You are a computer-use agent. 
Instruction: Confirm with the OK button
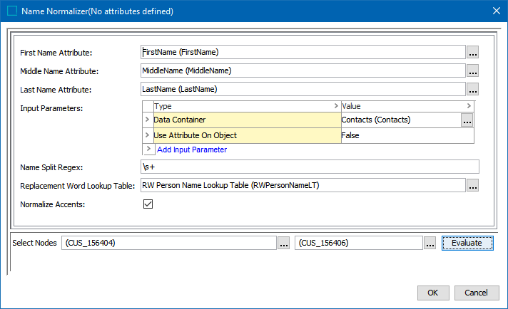pyautogui.click(x=433, y=293)
